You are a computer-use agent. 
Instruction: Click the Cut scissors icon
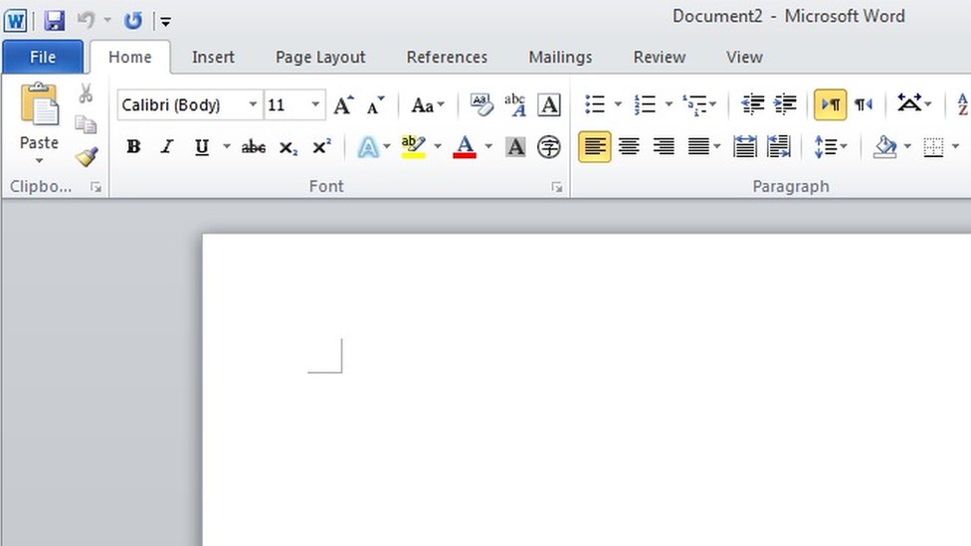(87, 93)
